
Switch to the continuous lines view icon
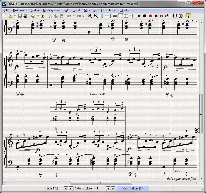click(x=115, y=16)
